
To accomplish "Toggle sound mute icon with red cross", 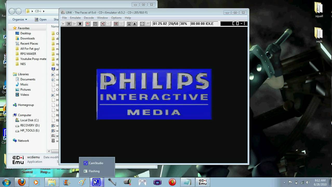I will click(103, 24).
